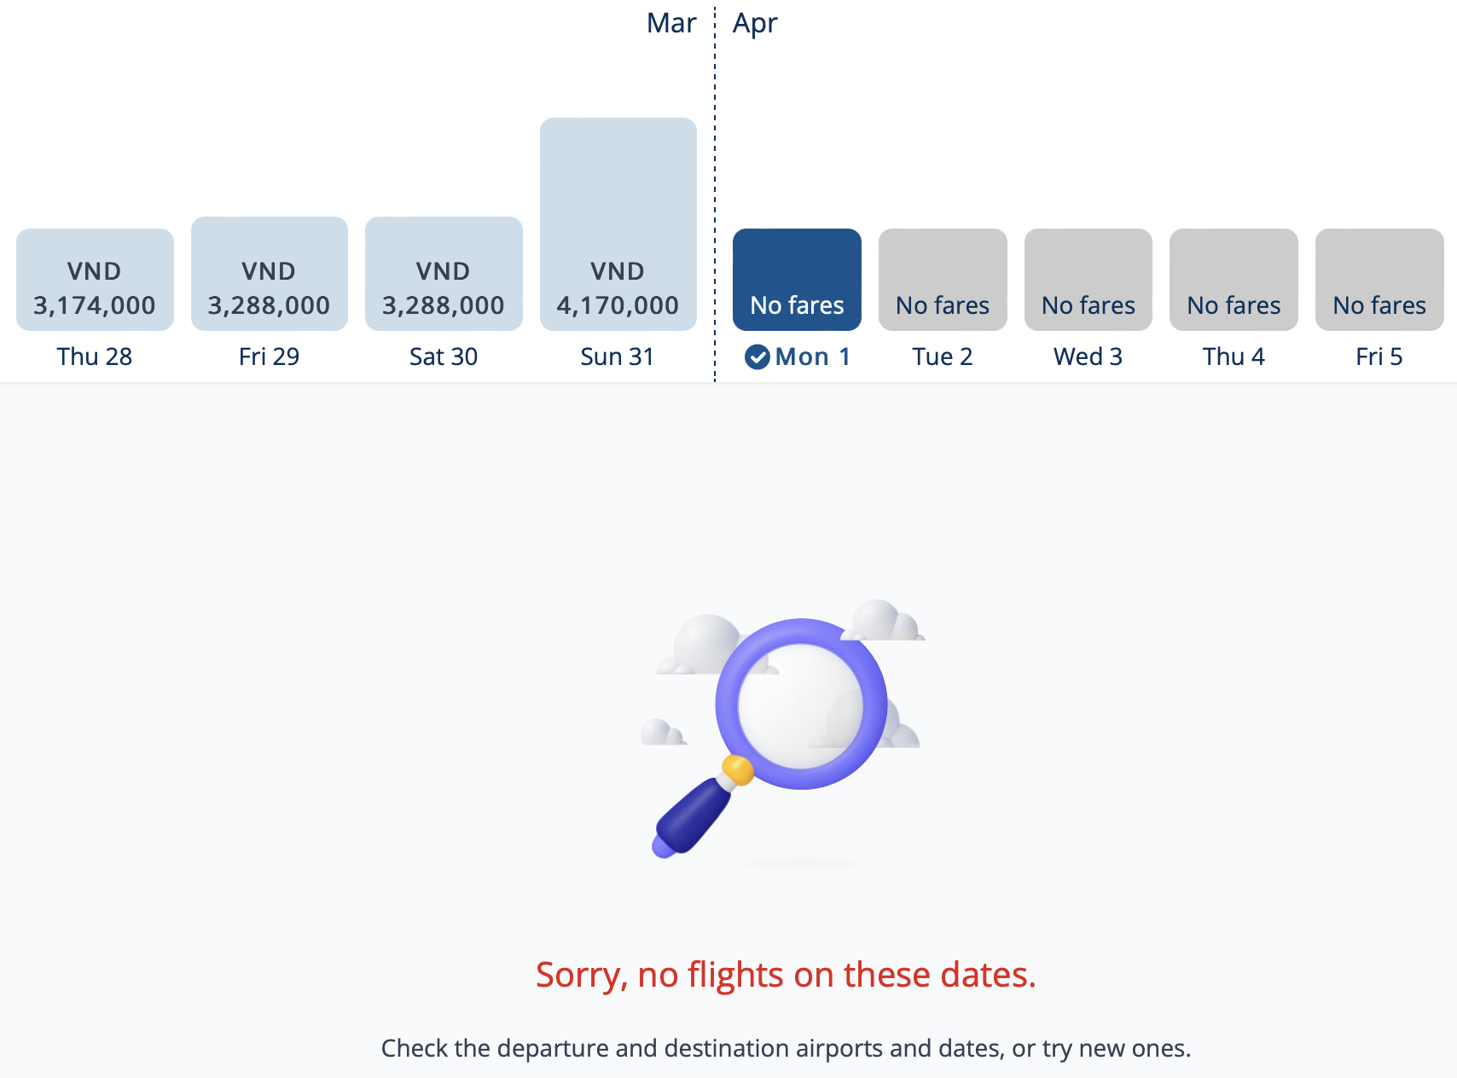Click the selected Mon 1 No fares tile

(797, 280)
